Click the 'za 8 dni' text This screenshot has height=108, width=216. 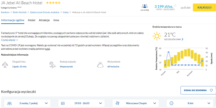185,8
